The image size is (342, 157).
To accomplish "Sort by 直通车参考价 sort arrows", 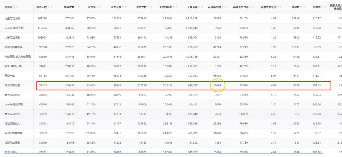I will [x=278, y=7].
